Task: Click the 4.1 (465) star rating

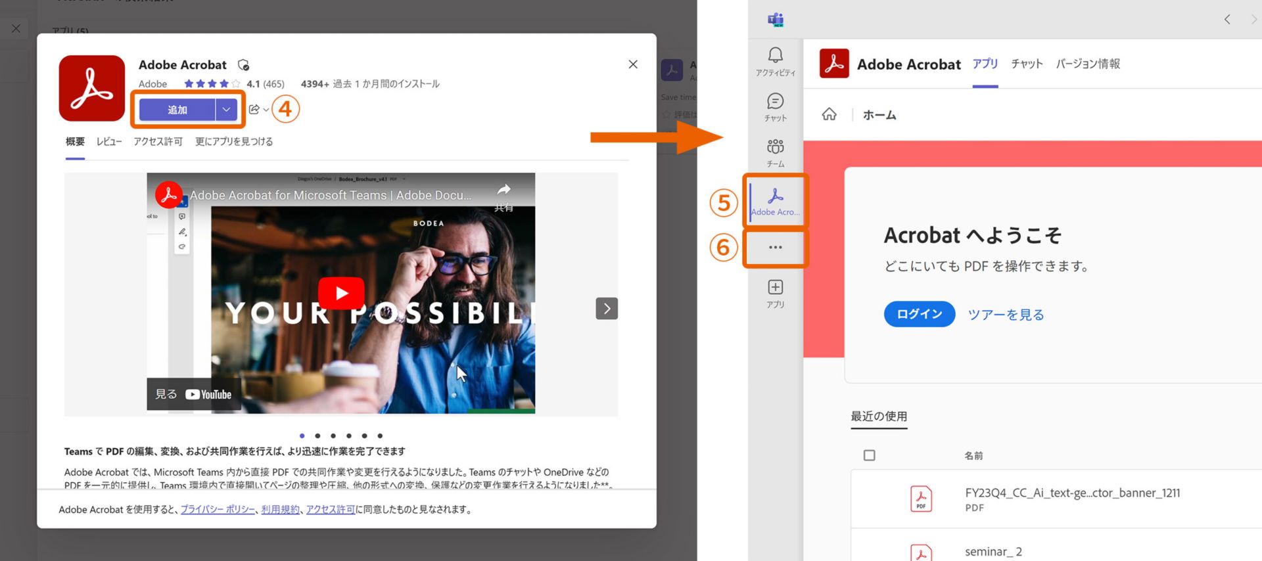Action: coord(234,84)
